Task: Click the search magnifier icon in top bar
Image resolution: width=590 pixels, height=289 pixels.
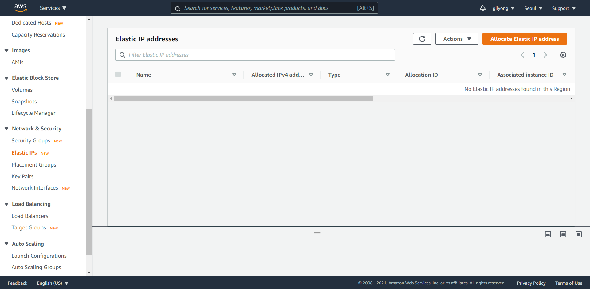Action: (178, 9)
